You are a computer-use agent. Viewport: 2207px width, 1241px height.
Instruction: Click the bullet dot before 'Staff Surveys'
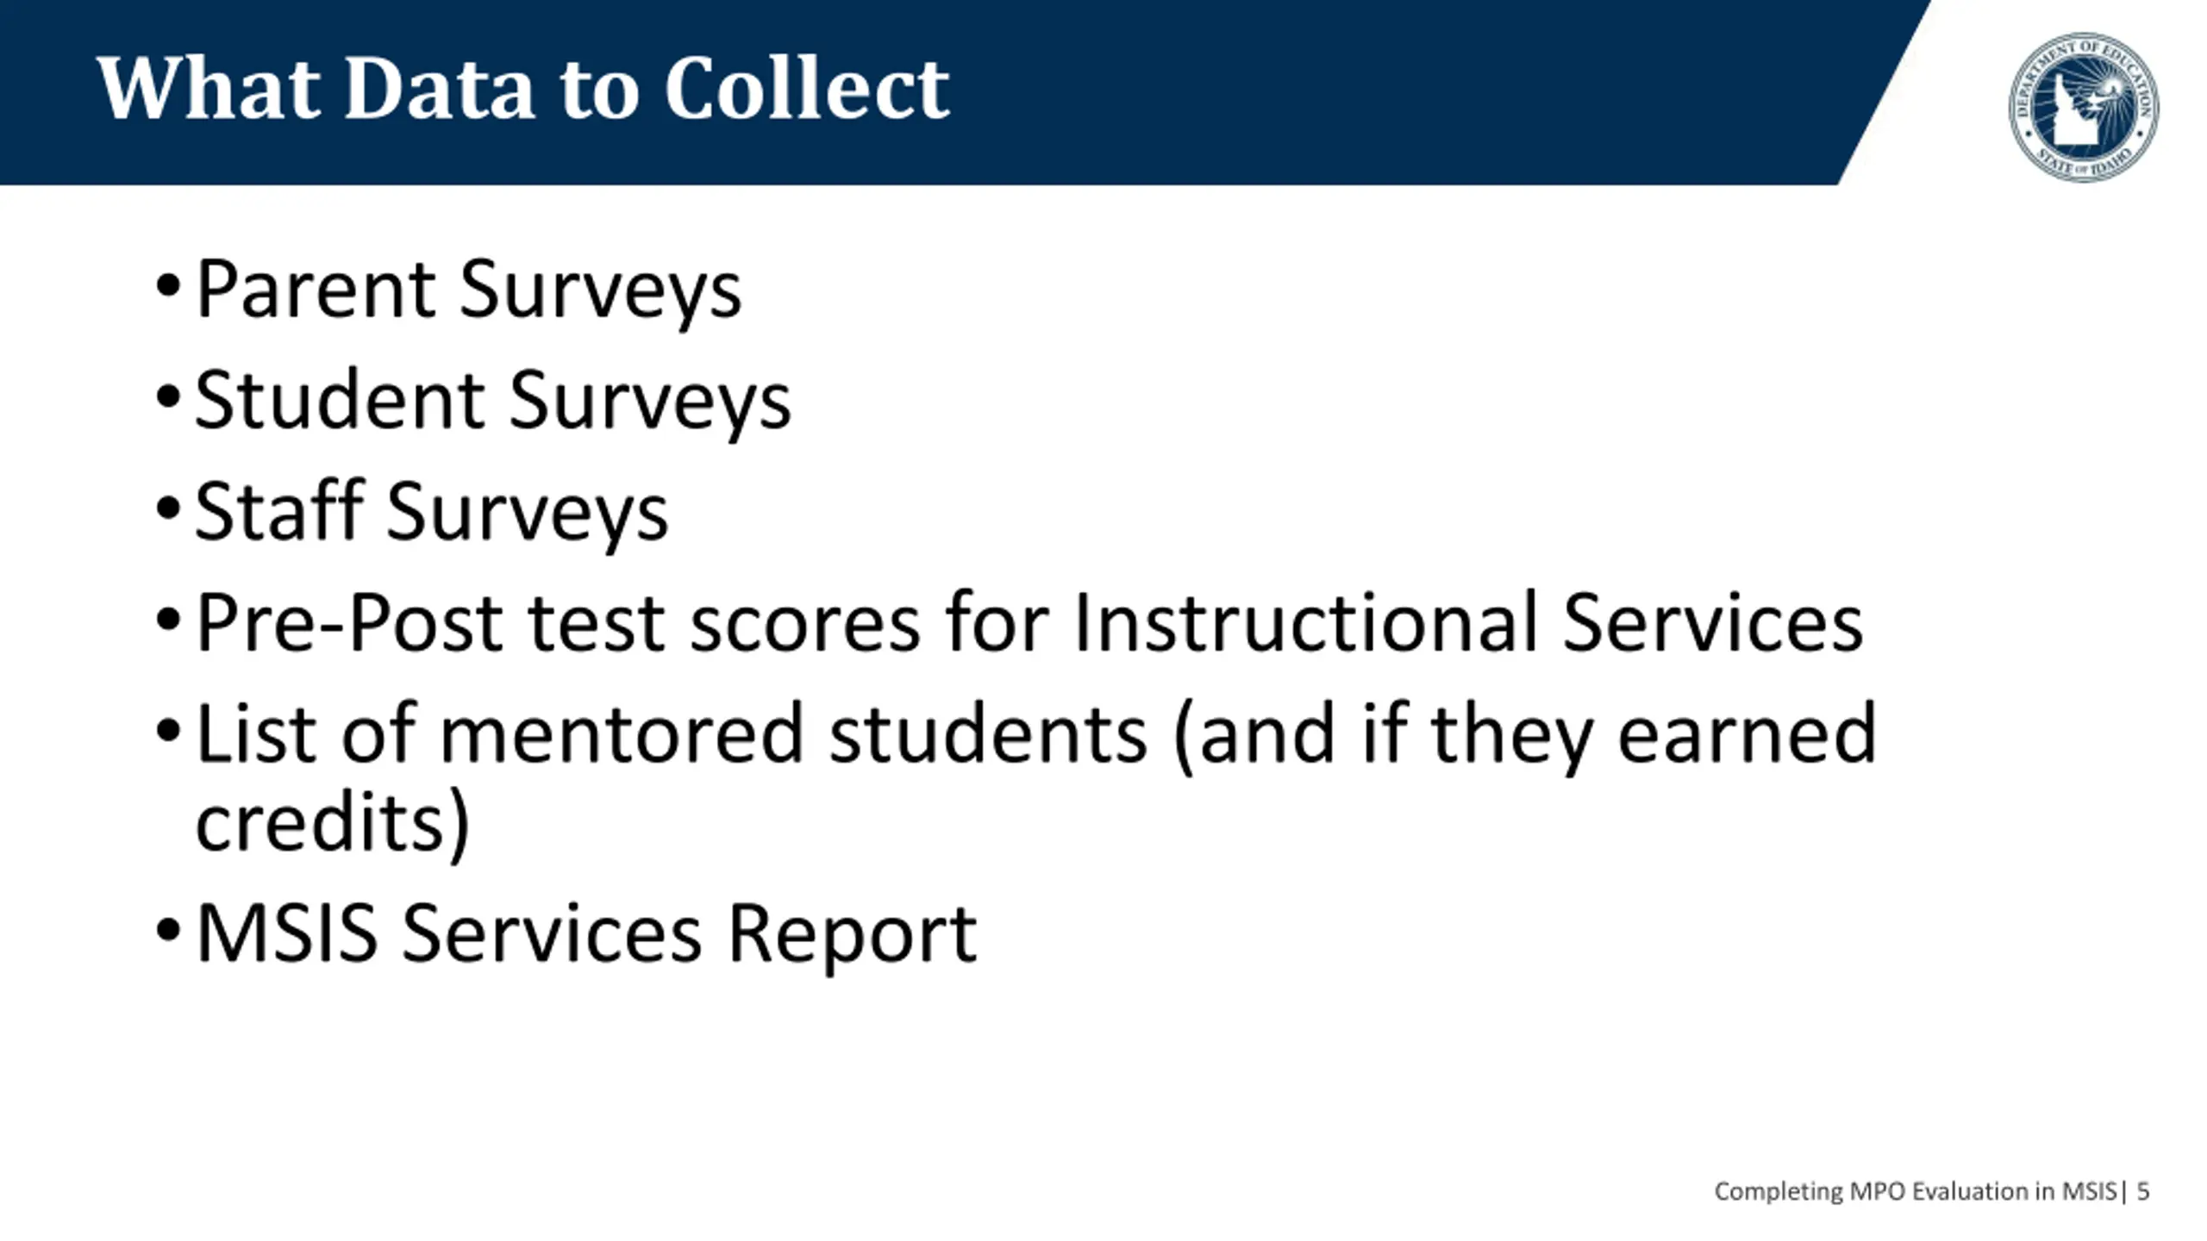click(168, 508)
